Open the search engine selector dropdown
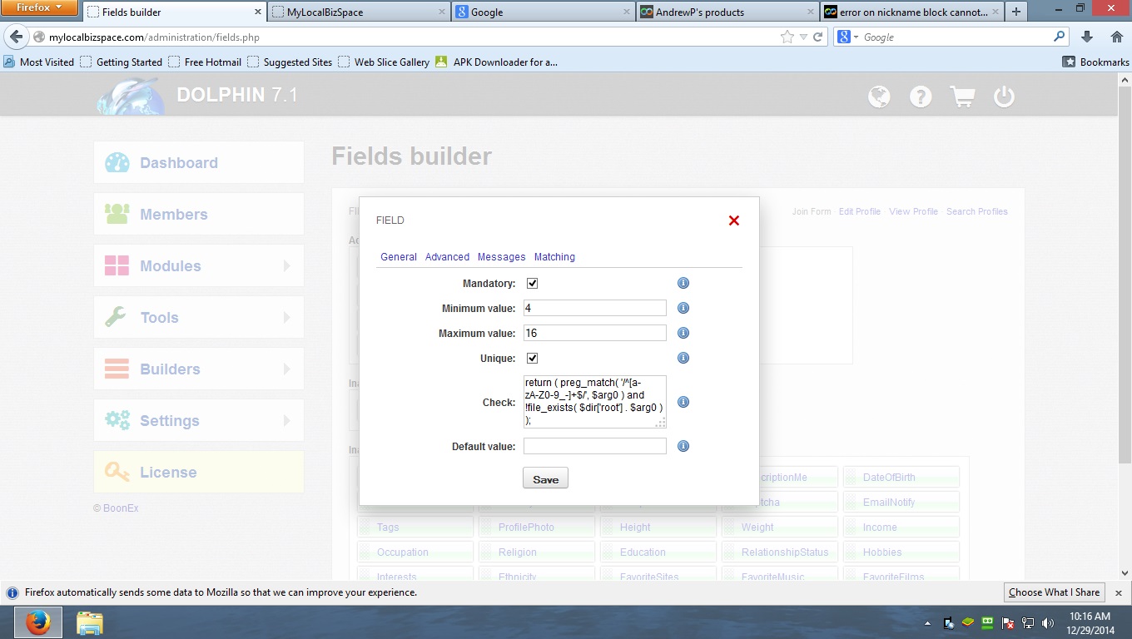Viewport: 1132px width, 639px height. tap(849, 37)
